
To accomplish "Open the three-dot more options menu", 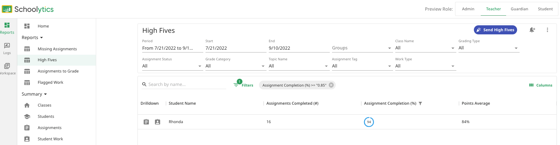I will pyautogui.click(x=547, y=30).
